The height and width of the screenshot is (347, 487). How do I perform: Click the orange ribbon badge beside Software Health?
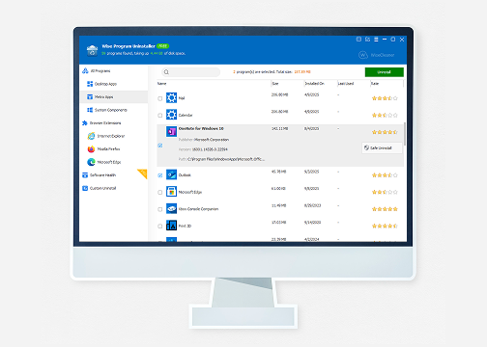(x=143, y=173)
